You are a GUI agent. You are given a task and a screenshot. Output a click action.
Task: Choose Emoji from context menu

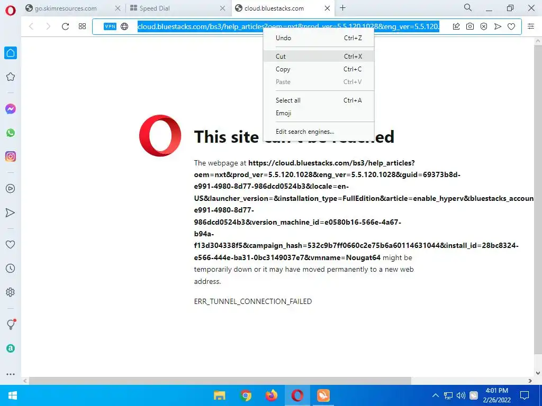coord(319,113)
